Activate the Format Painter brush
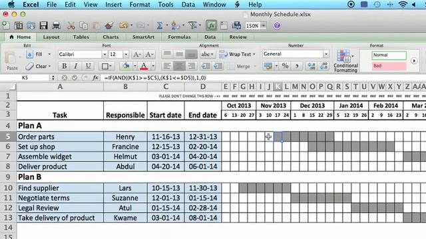The width and height of the screenshot is (426, 239). point(109,25)
